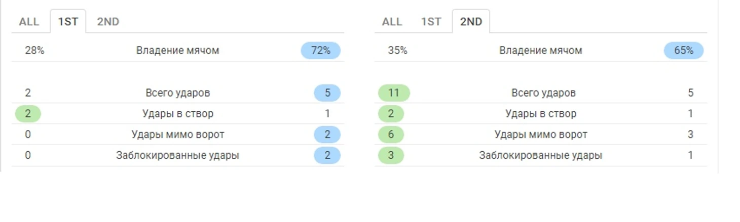740x222 pixels.
Task: Select the 2ND tab in right panel
Action: tap(471, 22)
